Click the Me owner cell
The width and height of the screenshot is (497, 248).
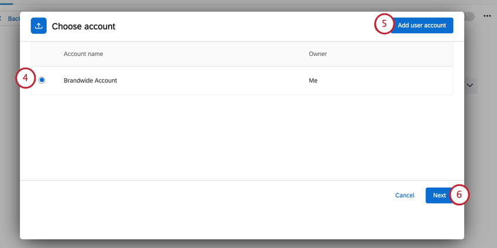click(x=313, y=81)
